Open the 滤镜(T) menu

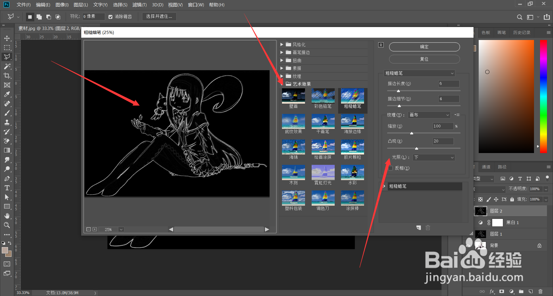tap(139, 5)
